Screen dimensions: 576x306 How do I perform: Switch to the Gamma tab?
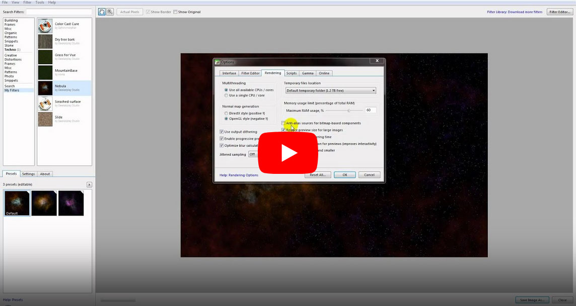308,73
